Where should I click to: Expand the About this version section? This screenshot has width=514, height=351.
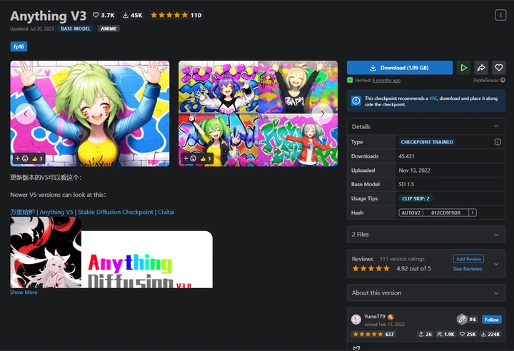pos(426,292)
